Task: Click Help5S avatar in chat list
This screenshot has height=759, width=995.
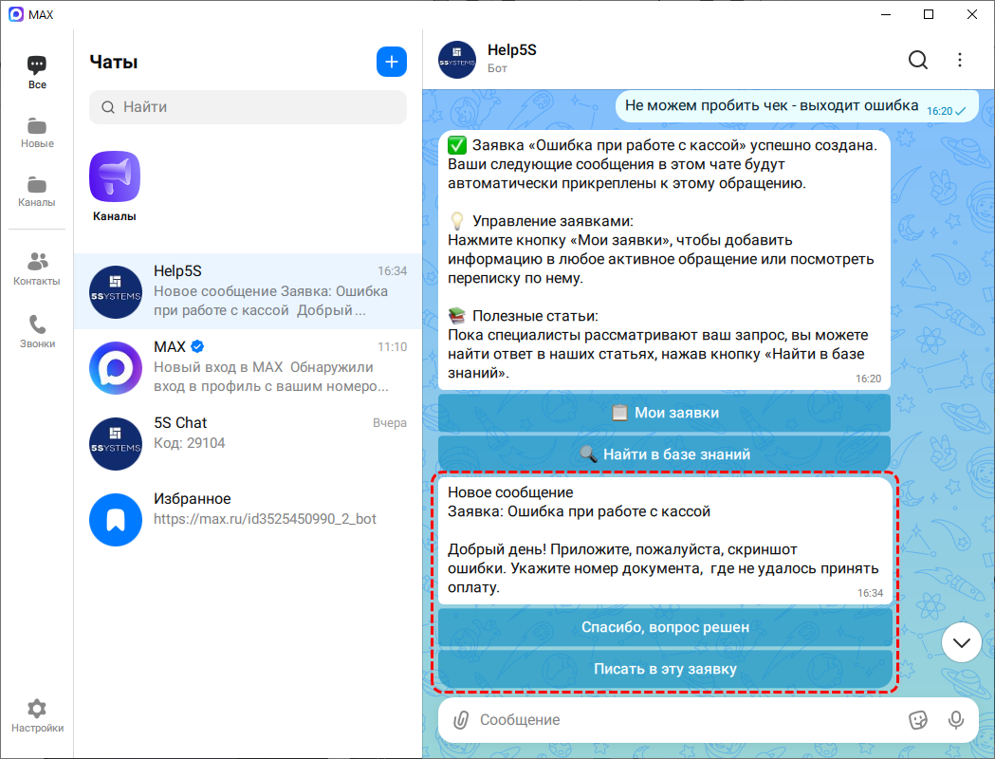Action: point(116,292)
